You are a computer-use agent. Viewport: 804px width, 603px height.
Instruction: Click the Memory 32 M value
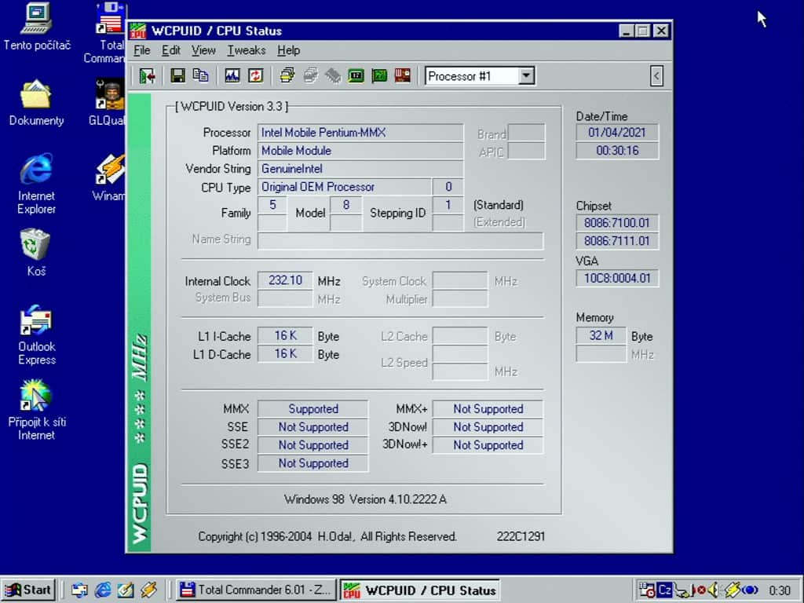[601, 336]
